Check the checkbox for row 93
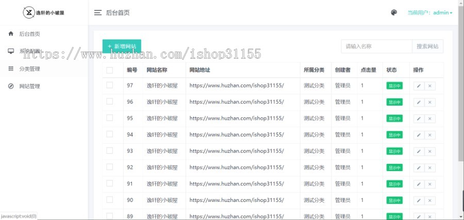Image resolution: width=464 pixels, height=220 pixels. pyautogui.click(x=109, y=150)
